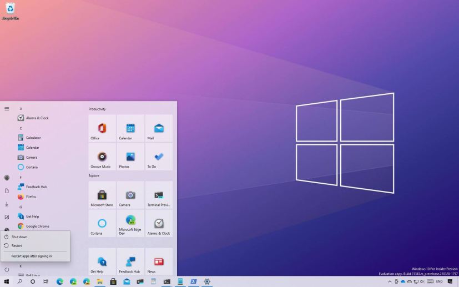This screenshot has width=459, height=287.
Task: Open the Photos tile
Action: (x=130, y=157)
